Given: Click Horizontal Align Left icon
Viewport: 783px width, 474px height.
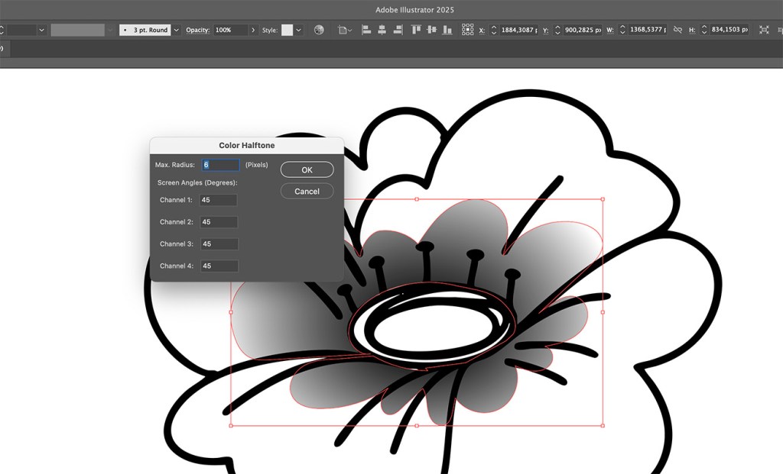Looking at the screenshot, I should pyautogui.click(x=366, y=30).
